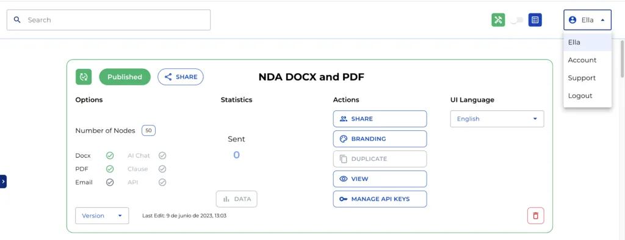Click the green tools icon in header
This screenshot has height=240, width=625.
coord(498,20)
